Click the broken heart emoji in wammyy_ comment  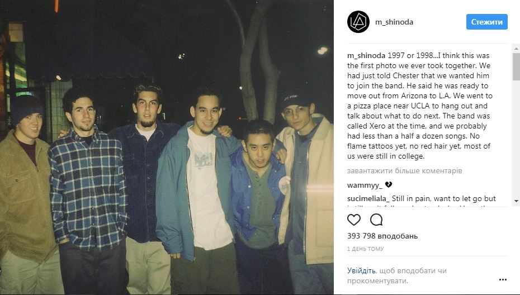[389, 185]
